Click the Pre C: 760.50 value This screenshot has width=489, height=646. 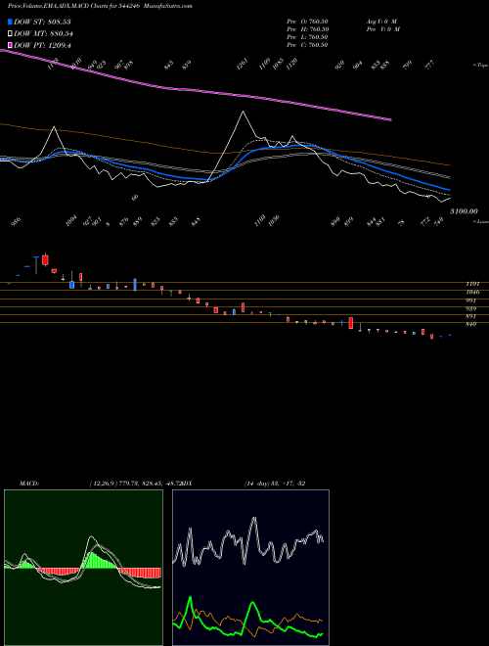tap(307, 45)
